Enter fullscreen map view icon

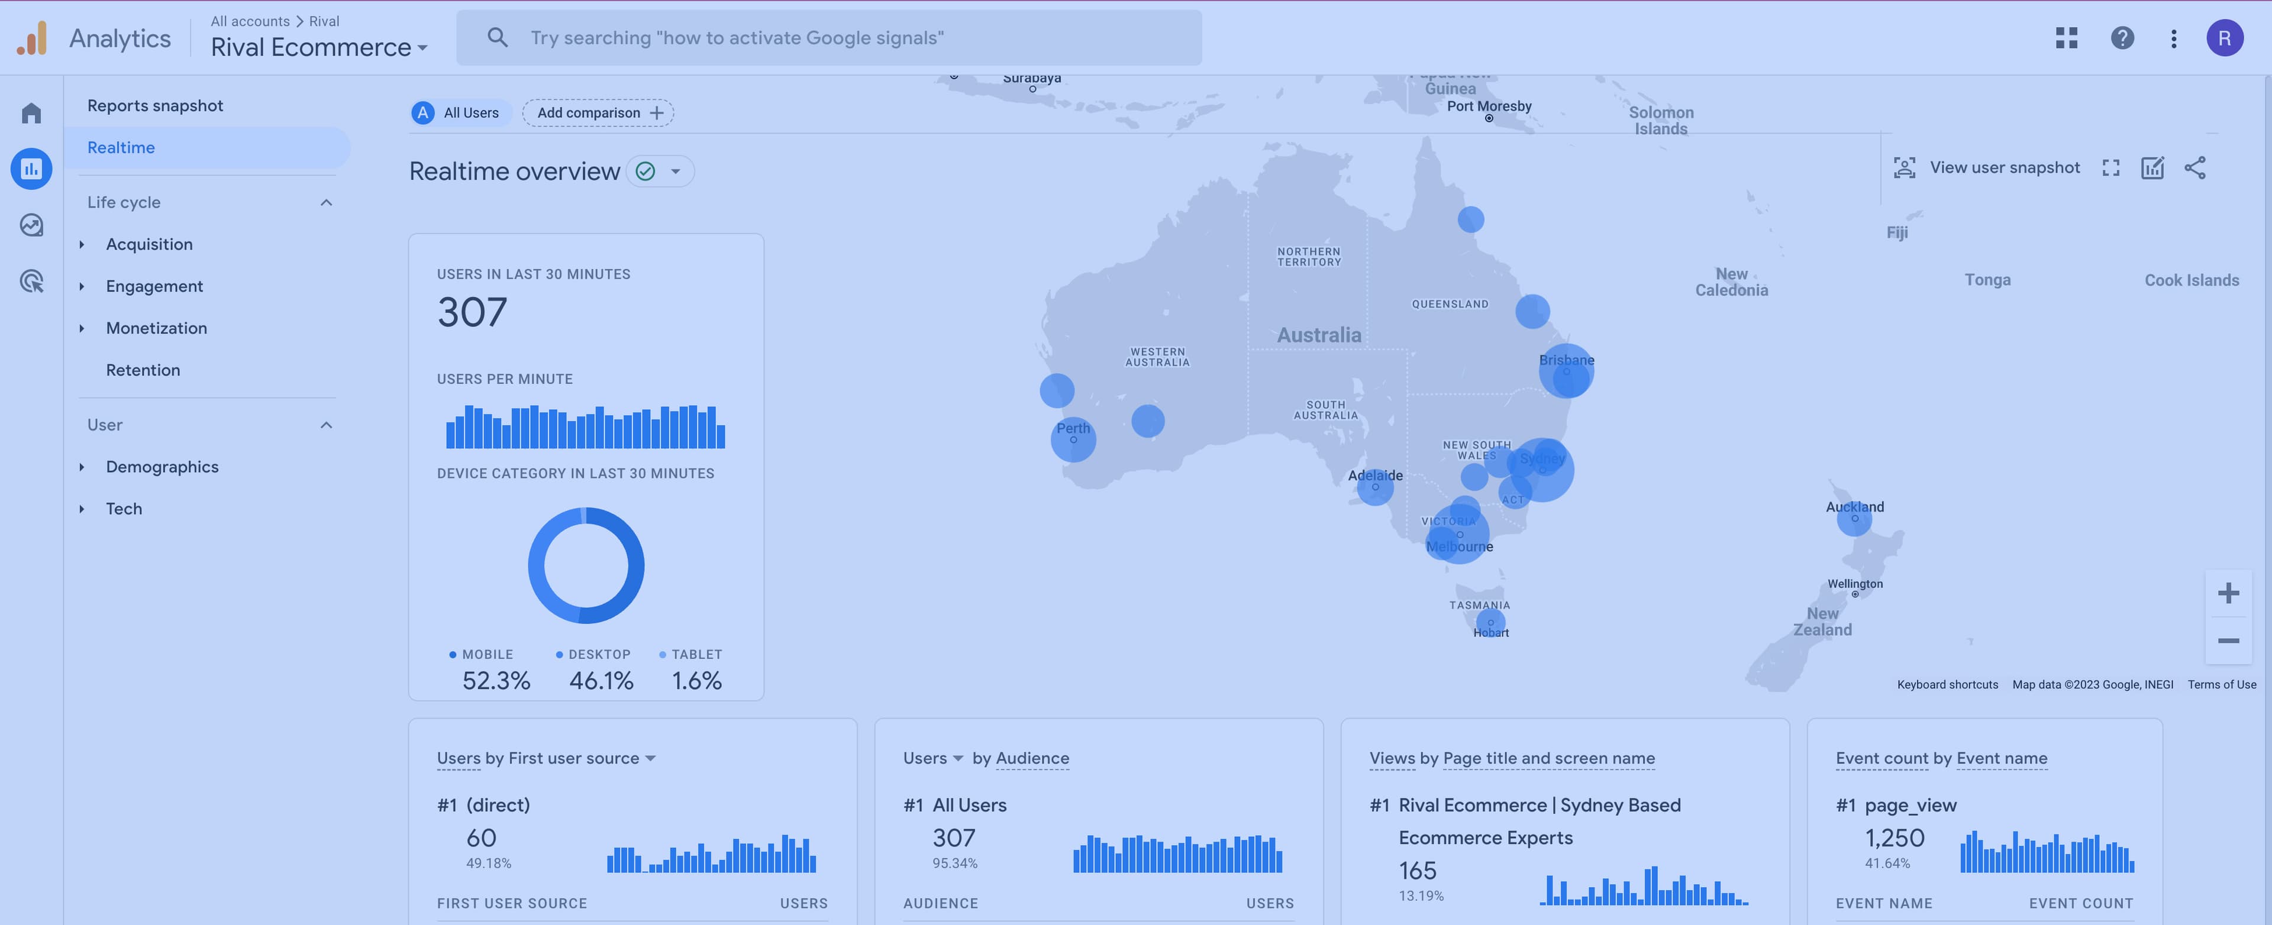click(2110, 167)
